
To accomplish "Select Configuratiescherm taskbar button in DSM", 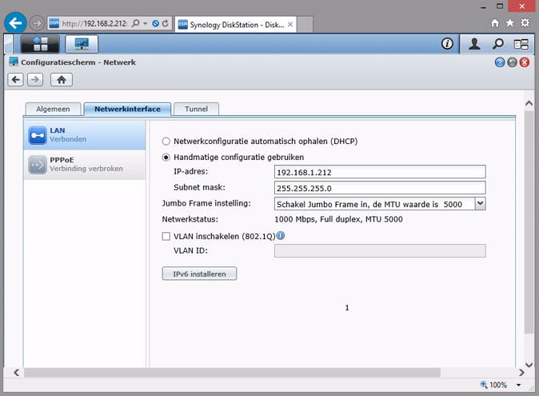I will [x=82, y=44].
